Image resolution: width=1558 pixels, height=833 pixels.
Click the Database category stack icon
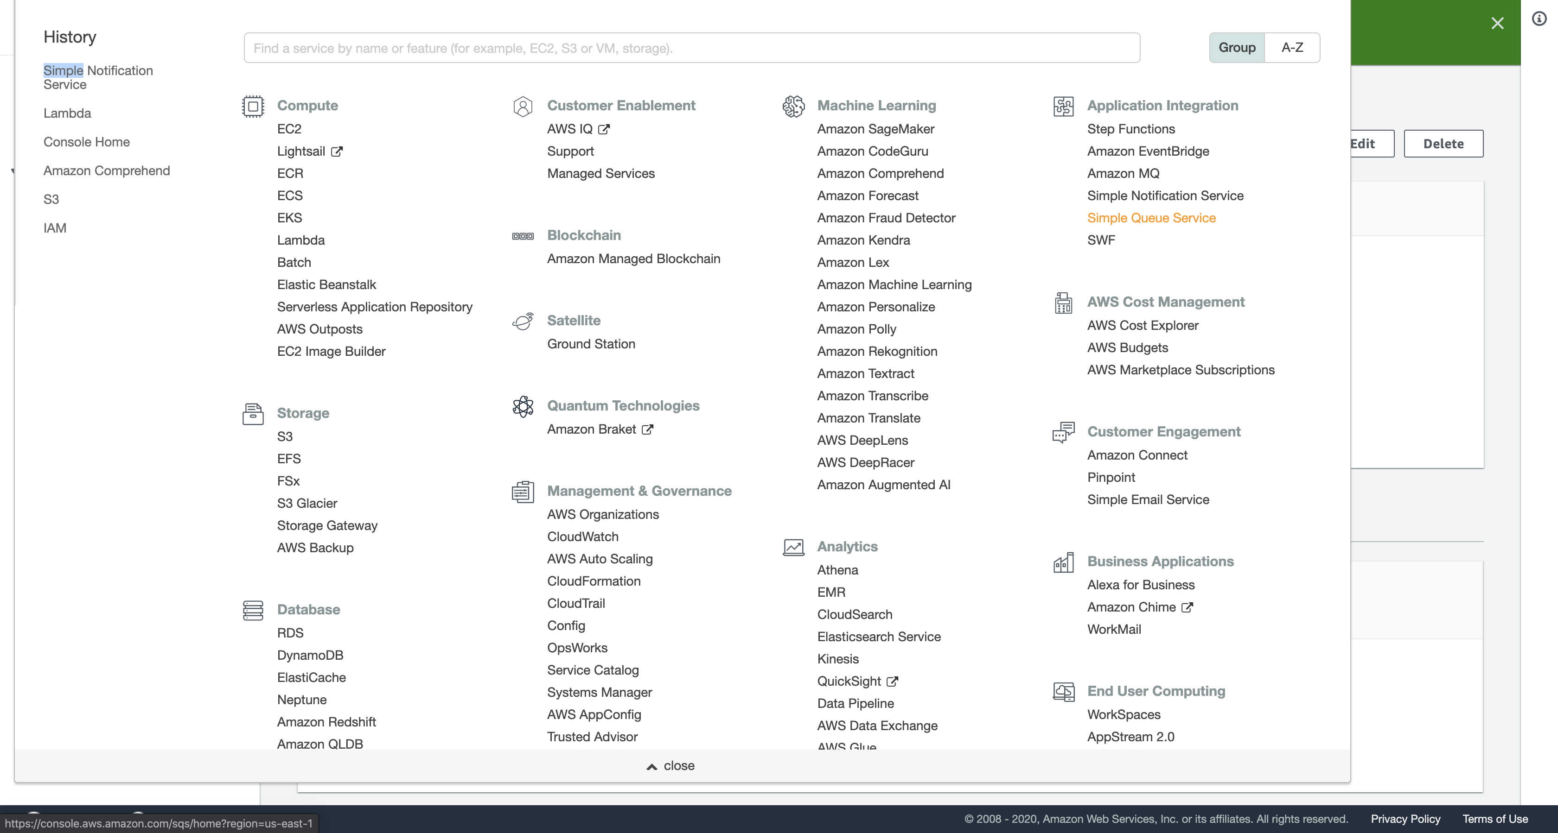(x=253, y=611)
